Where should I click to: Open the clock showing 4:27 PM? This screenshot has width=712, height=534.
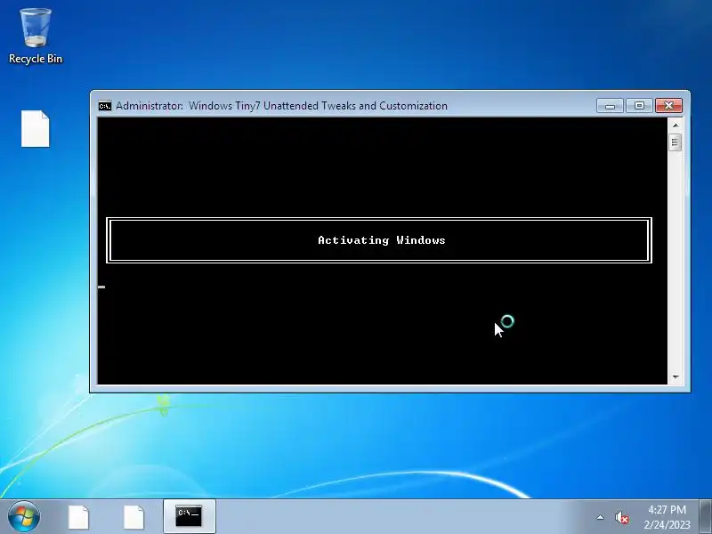click(x=667, y=517)
